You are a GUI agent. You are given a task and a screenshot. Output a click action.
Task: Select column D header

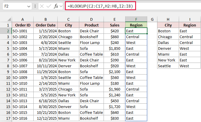tap(91, 19)
